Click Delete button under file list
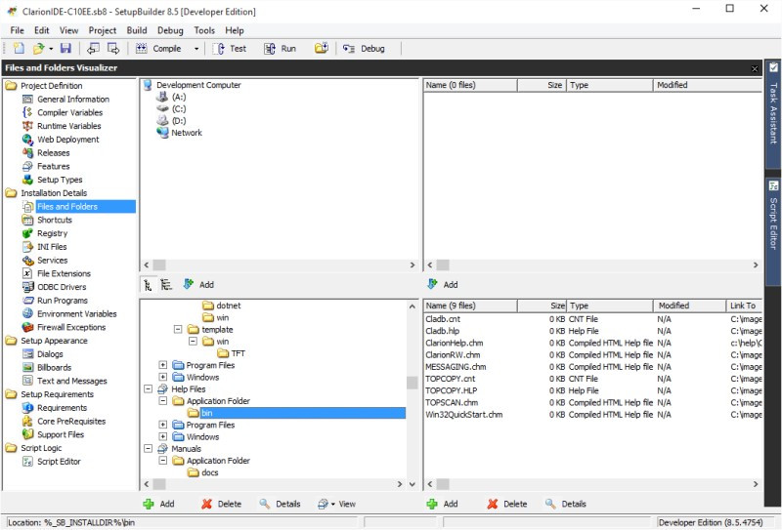The height and width of the screenshot is (530, 782). pos(507,504)
